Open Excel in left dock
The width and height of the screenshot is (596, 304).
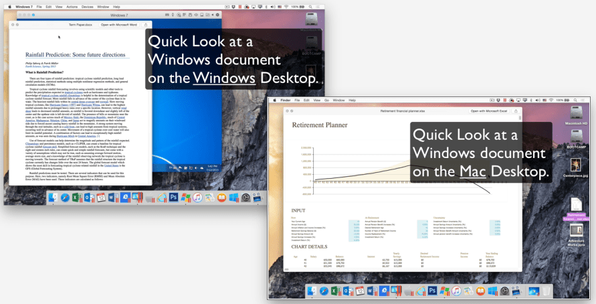(77, 198)
